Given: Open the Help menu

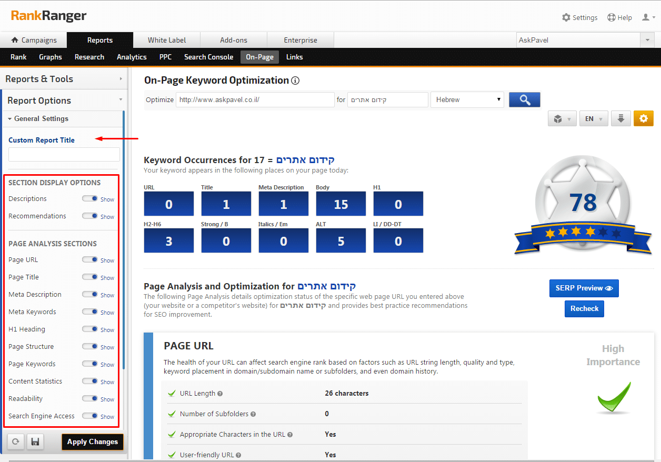Looking at the screenshot, I should pyautogui.click(x=619, y=17).
